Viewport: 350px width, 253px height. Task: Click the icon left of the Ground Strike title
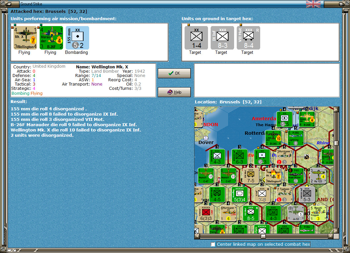9,4
